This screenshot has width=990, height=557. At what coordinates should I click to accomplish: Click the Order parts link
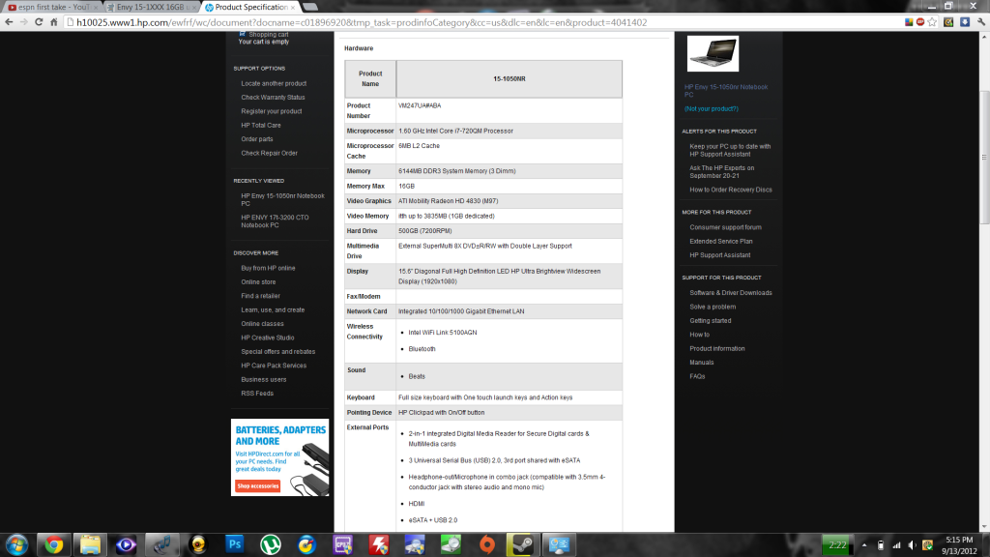coord(257,139)
